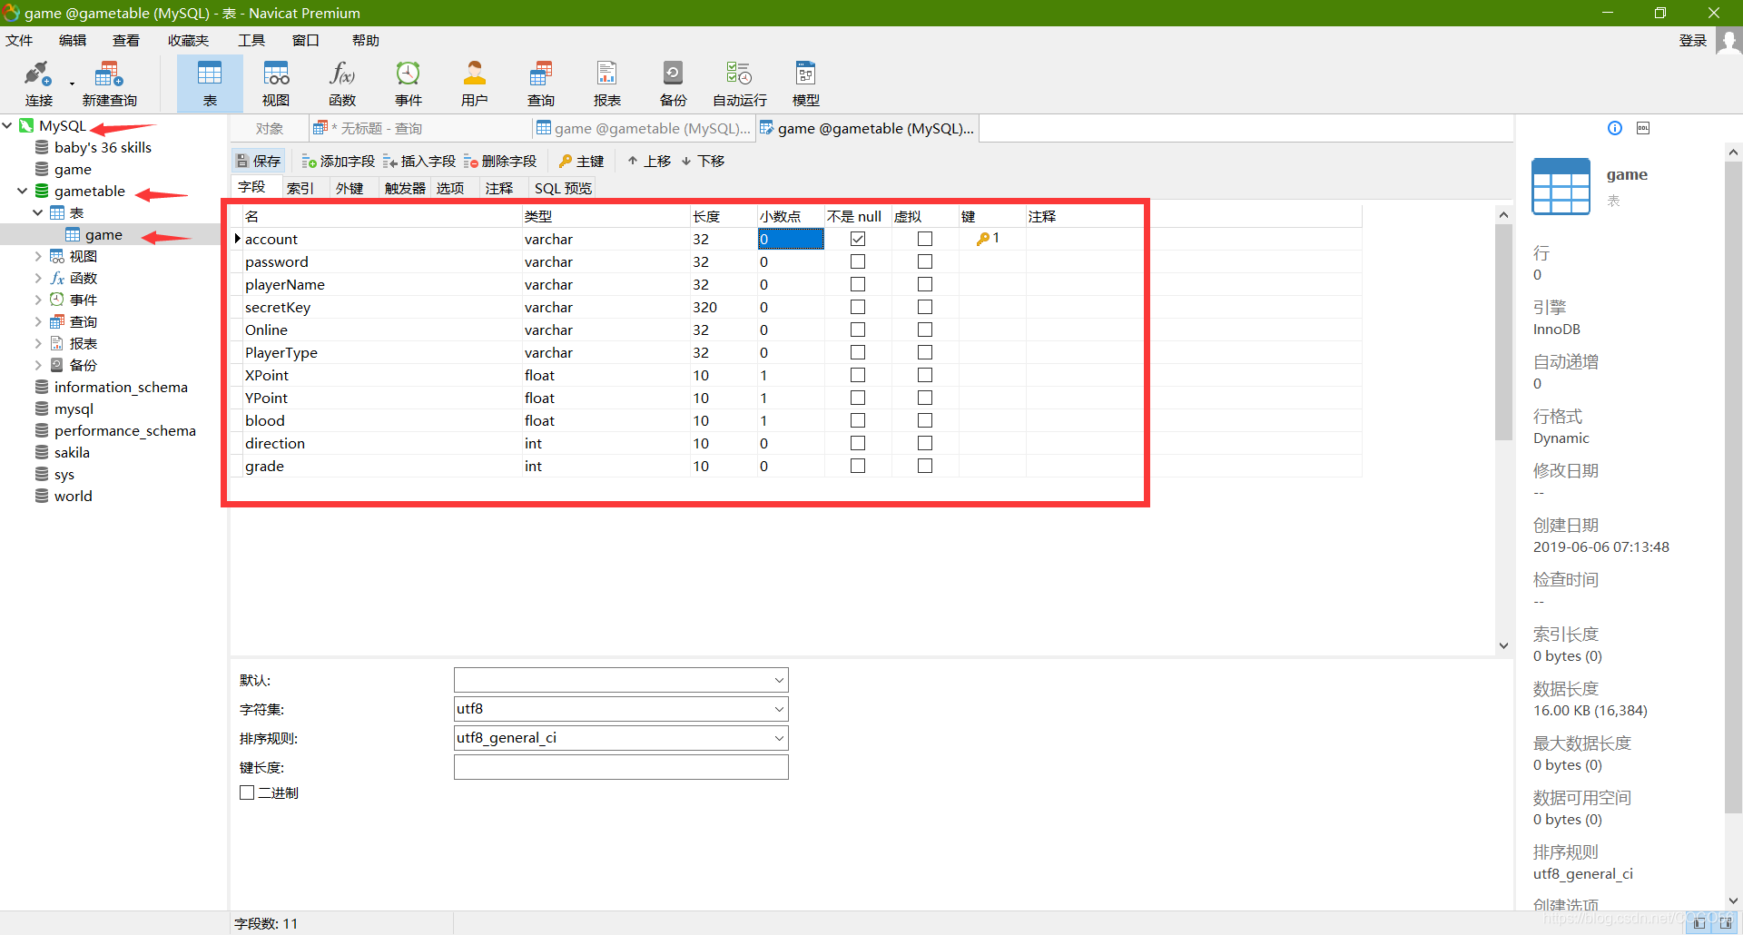The image size is (1743, 935).
Task: Expand the 函数 functions node in tree
Action: click(x=38, y=278)
